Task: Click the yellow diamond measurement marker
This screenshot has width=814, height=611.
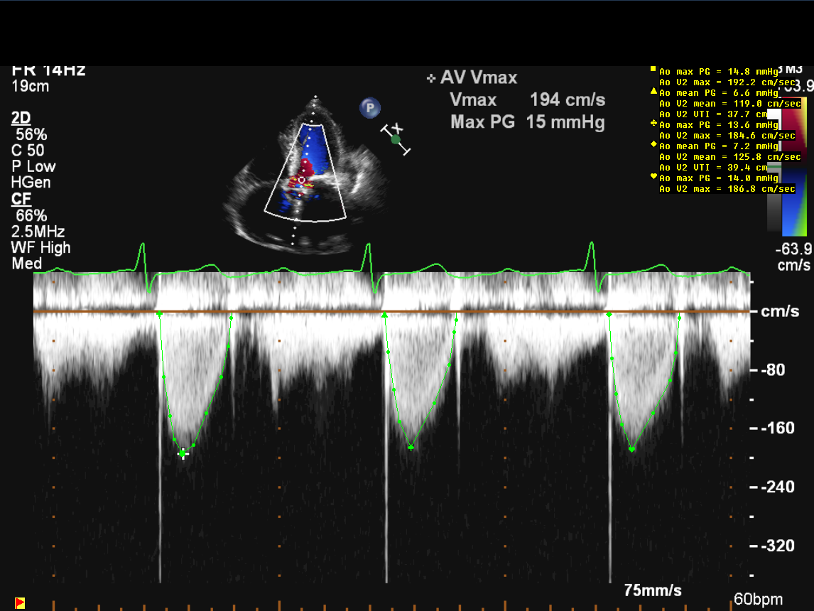Action: [653, 145]
